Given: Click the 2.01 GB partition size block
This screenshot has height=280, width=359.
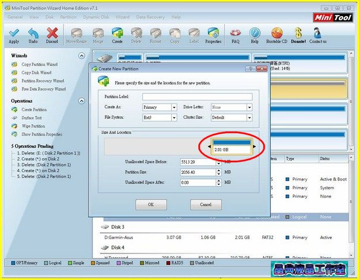Looking at the screenshot, I should [232, 147].
